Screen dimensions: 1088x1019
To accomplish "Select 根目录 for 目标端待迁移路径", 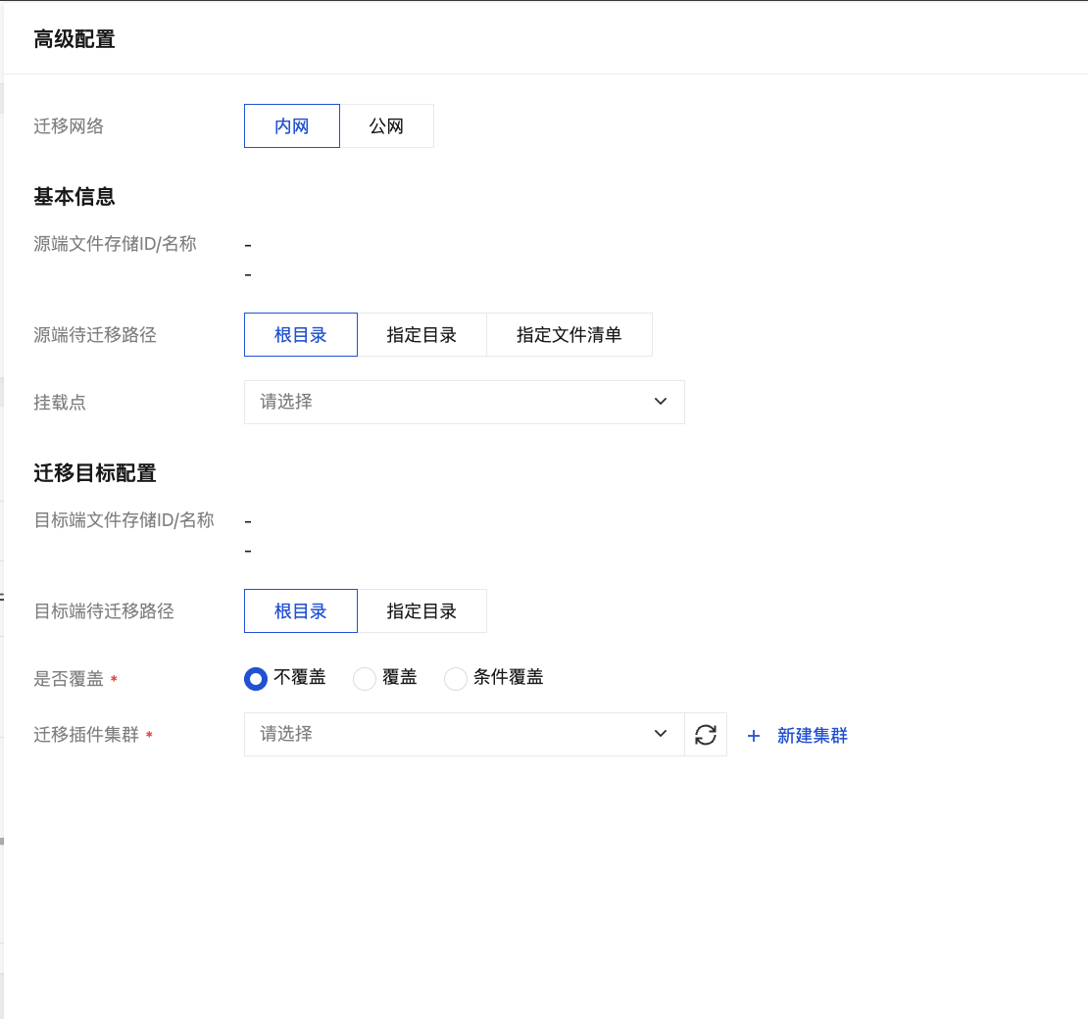I will tap(301, 611).
